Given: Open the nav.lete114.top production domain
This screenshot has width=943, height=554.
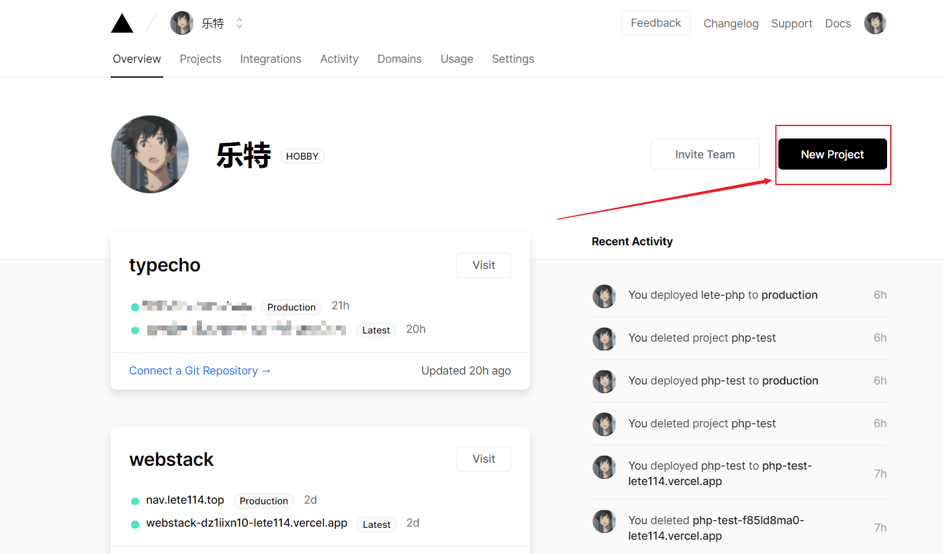Looking at the screenshot, I should pos(185,500).
